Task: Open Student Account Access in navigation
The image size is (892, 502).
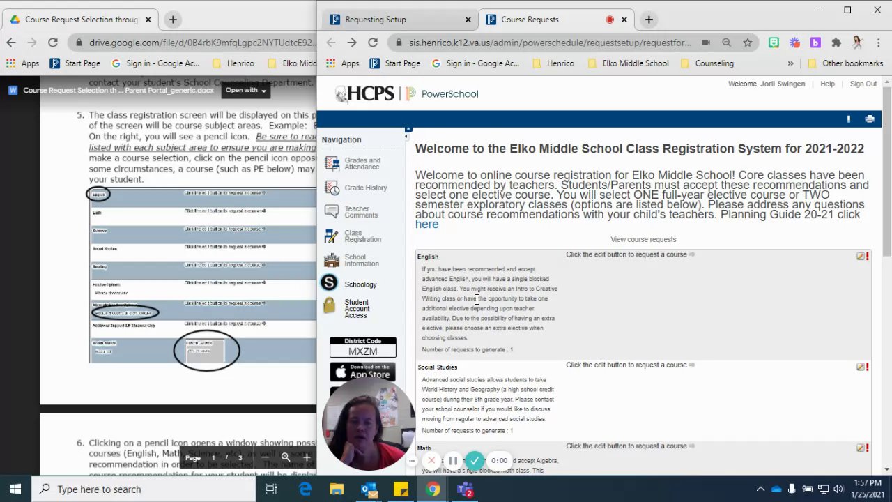Action: pos(348,309)
